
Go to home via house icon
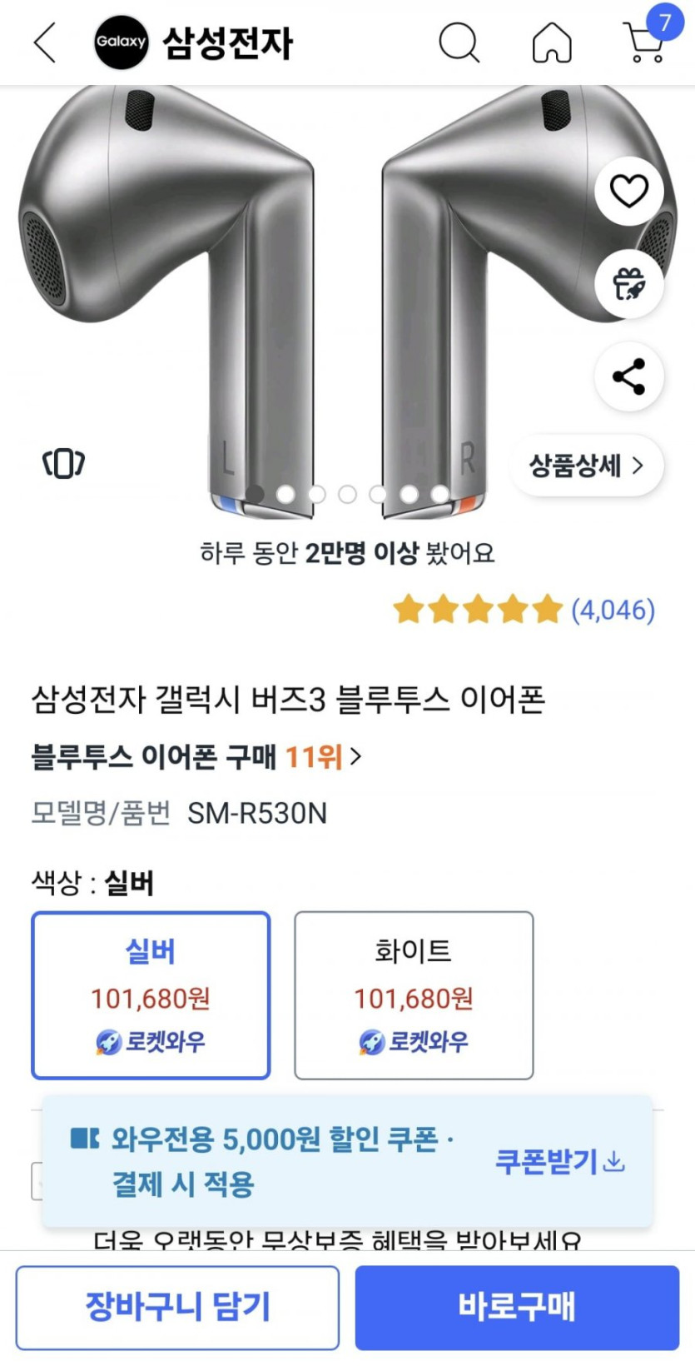point(552,42)
